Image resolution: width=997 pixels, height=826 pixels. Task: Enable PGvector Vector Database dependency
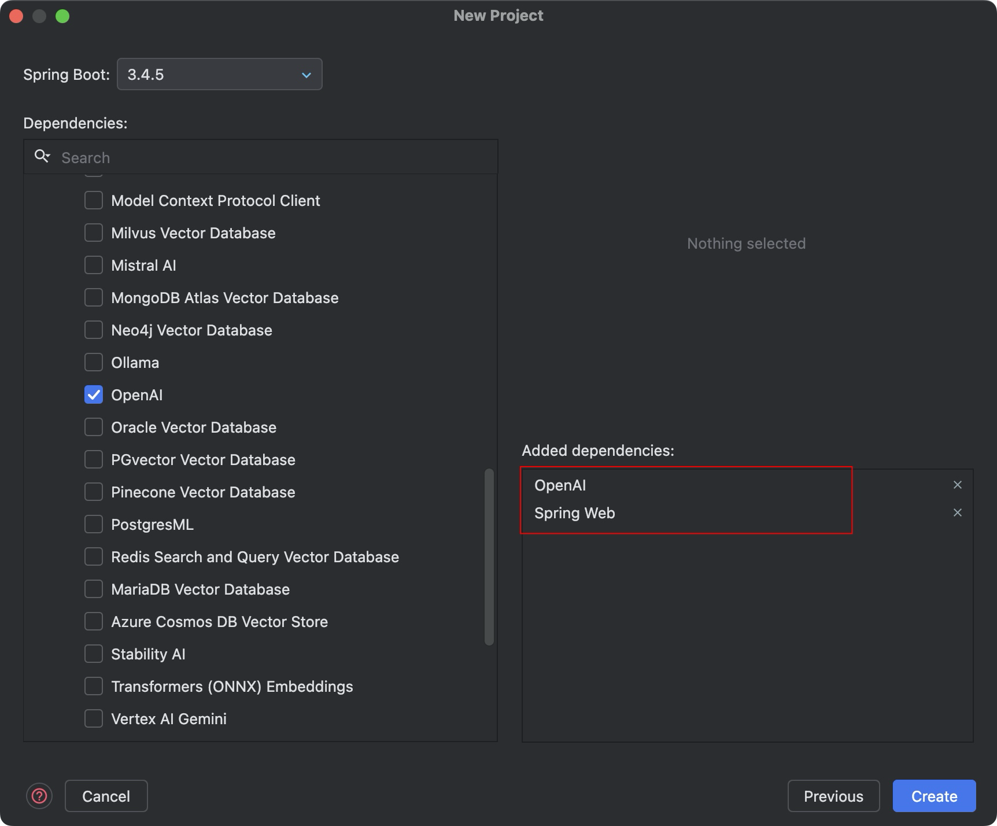click(x=93, y=459)
